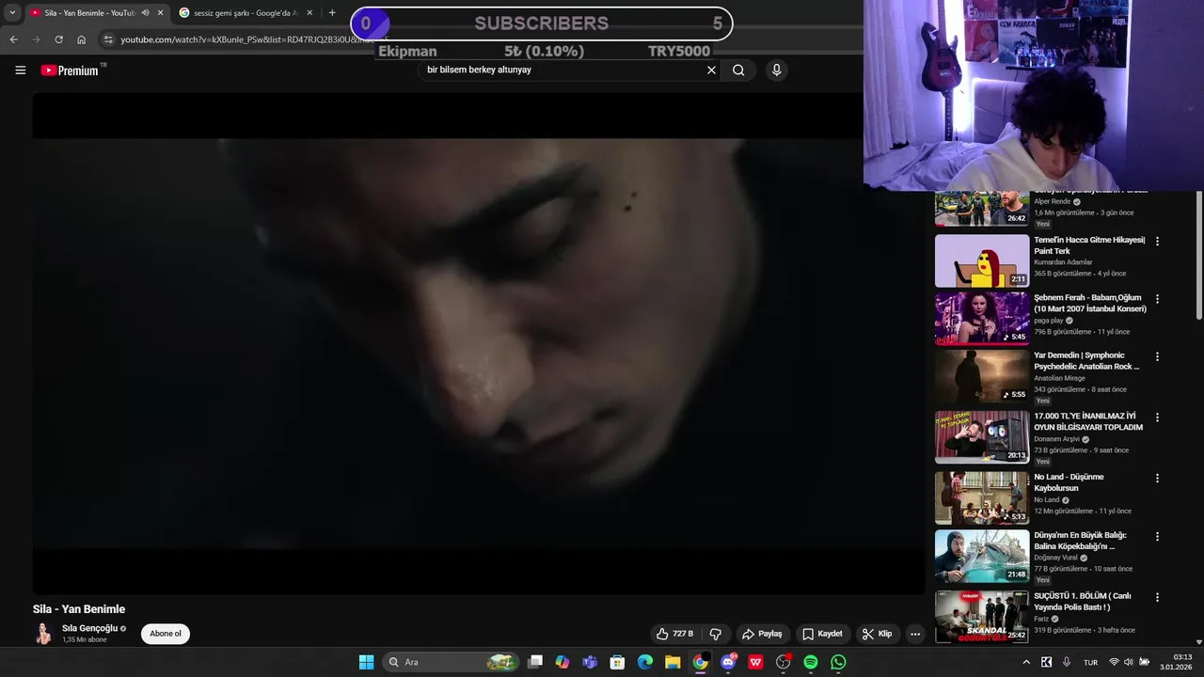1204x677 pixels.
Task: Open Donanım Arşivi channel name
Action: point(1057,439)
